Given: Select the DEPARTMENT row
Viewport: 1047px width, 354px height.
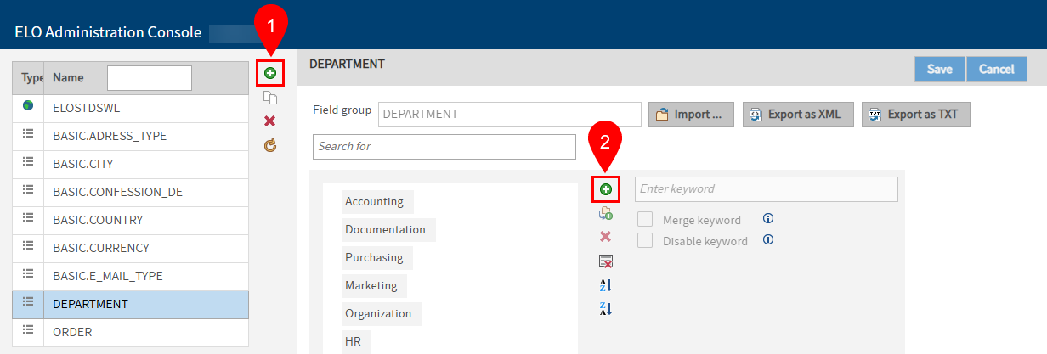Looking at the screenshot, I should [x=131, y=304].
